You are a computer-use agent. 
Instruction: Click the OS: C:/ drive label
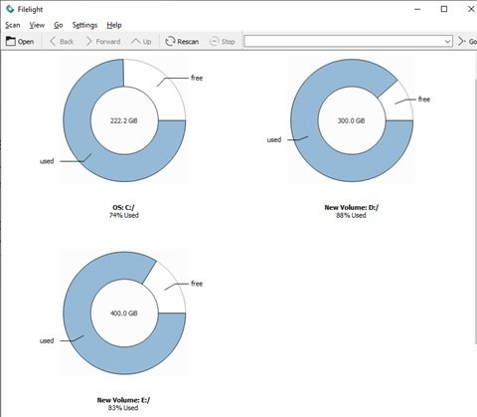(123, 207)
